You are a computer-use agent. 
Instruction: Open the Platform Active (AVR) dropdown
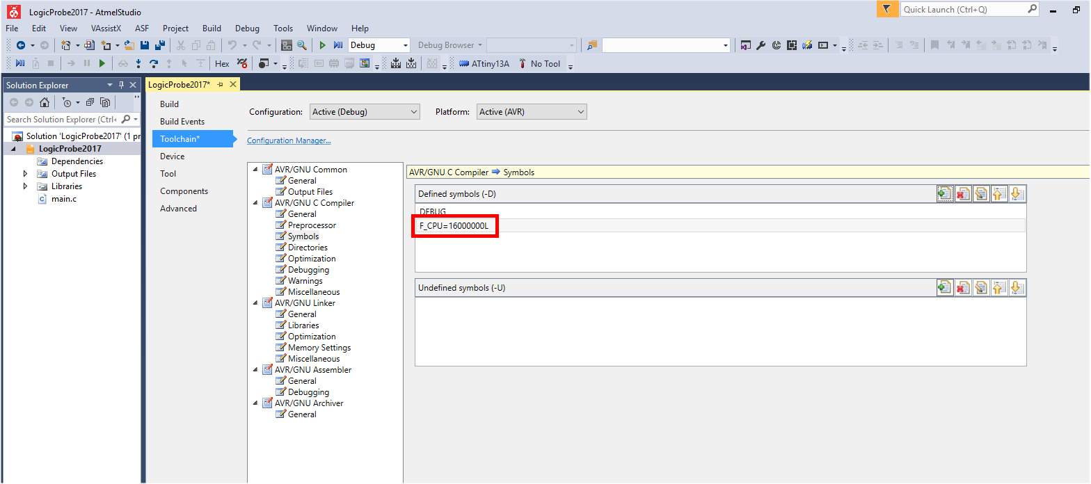tap(532, 111)
